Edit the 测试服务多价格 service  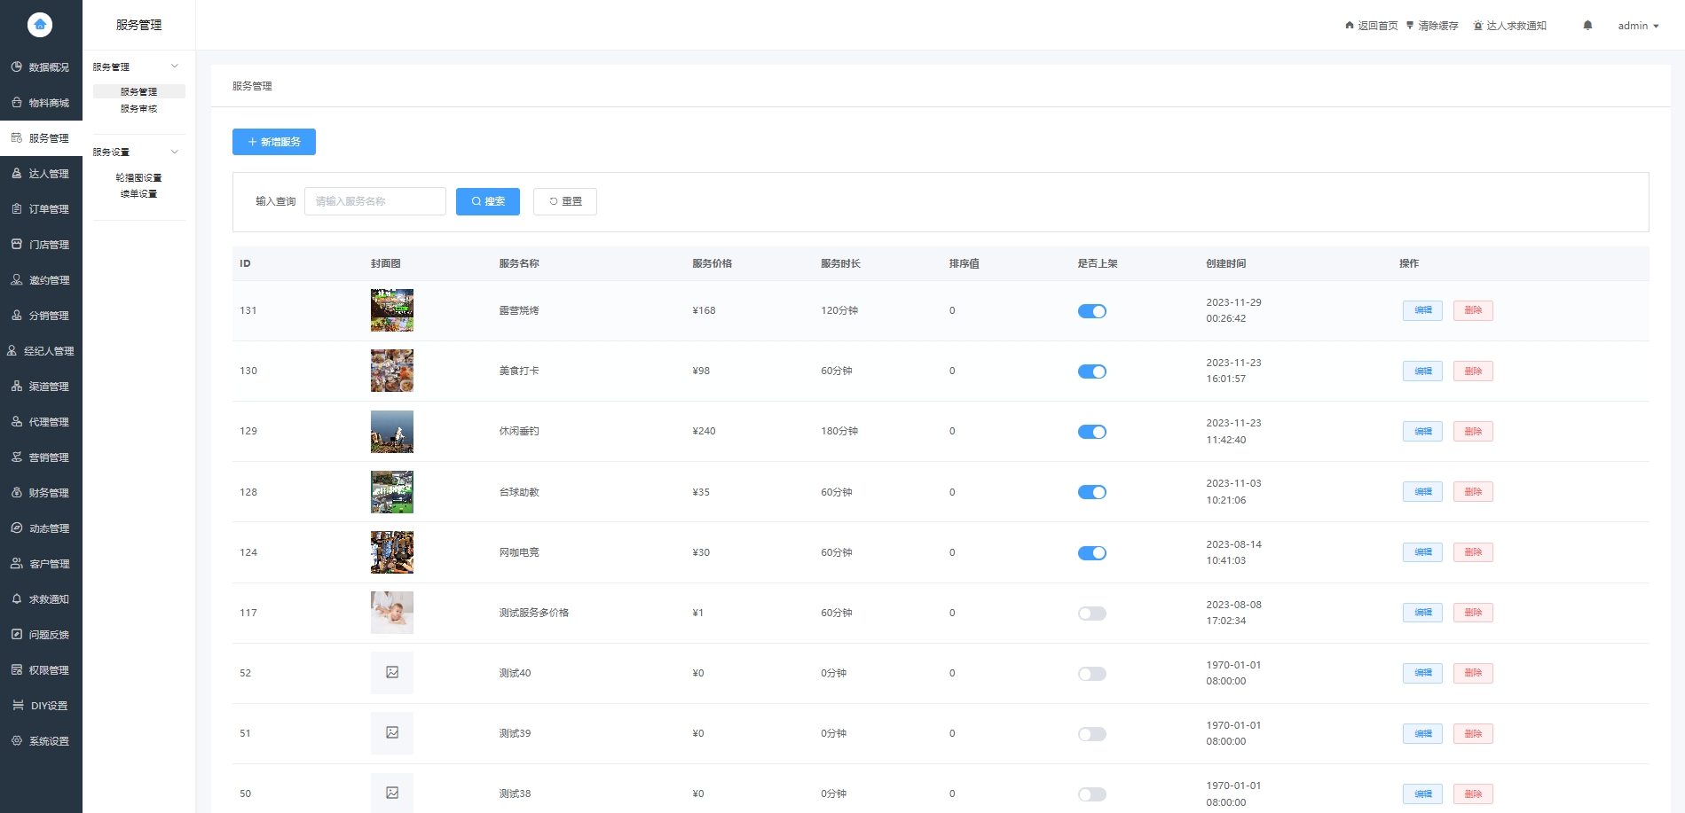(1422, 612)
